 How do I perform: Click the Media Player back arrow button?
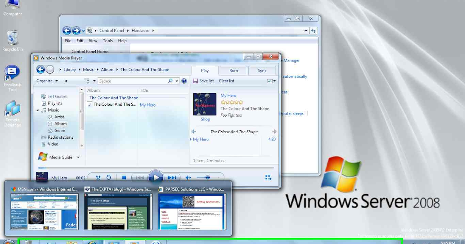pos(40,69)
